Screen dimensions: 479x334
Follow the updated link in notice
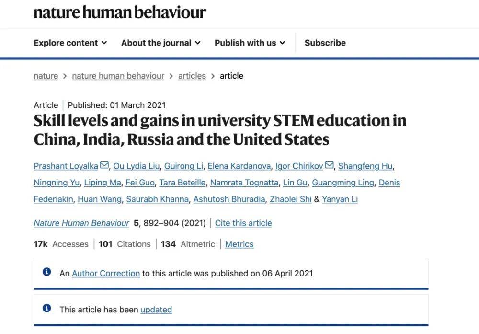click(x=156, y=310)
